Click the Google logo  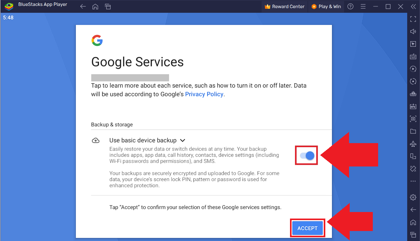[97, 41]
